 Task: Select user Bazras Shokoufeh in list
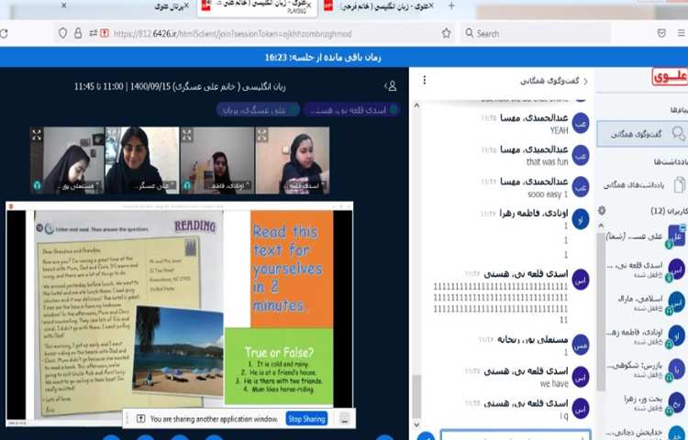pos(643,369)
